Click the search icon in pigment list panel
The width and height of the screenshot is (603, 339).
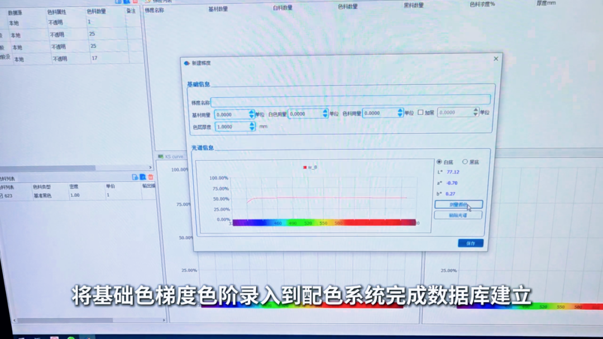(x=143, y=177)
